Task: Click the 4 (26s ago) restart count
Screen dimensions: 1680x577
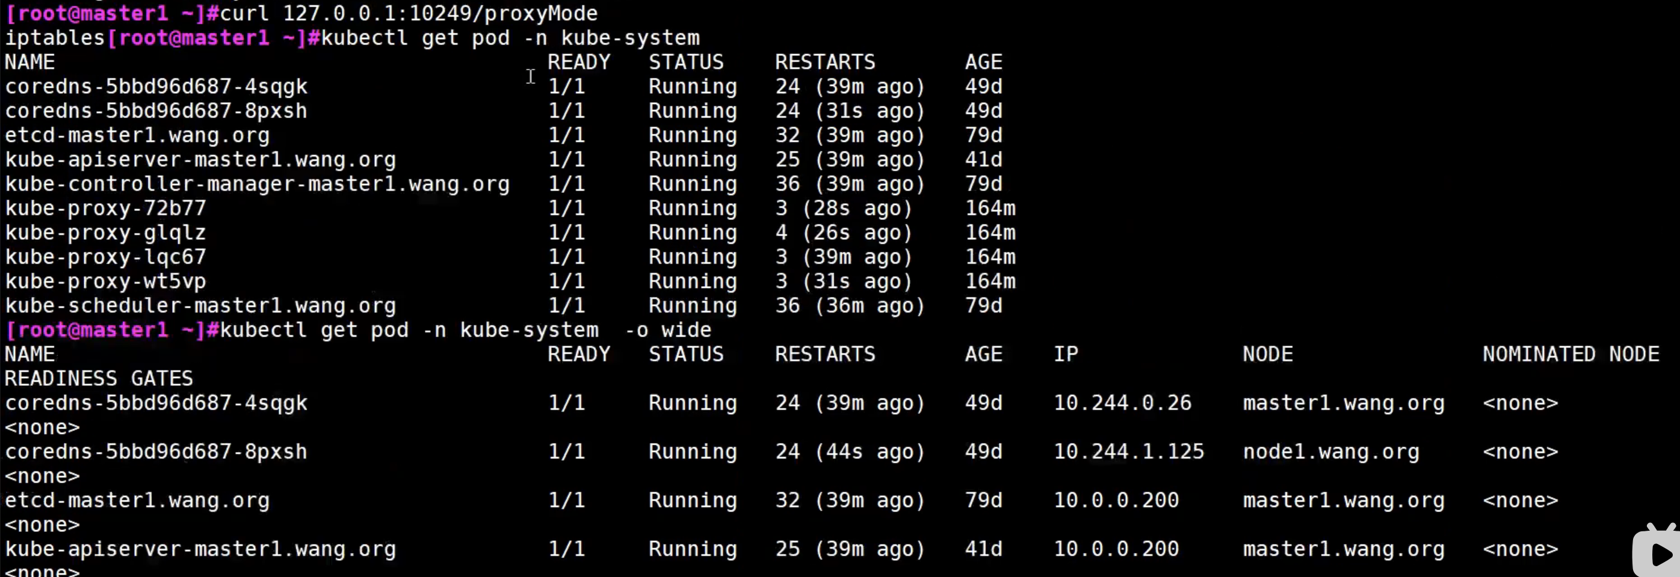Action: tap(843, 233)
